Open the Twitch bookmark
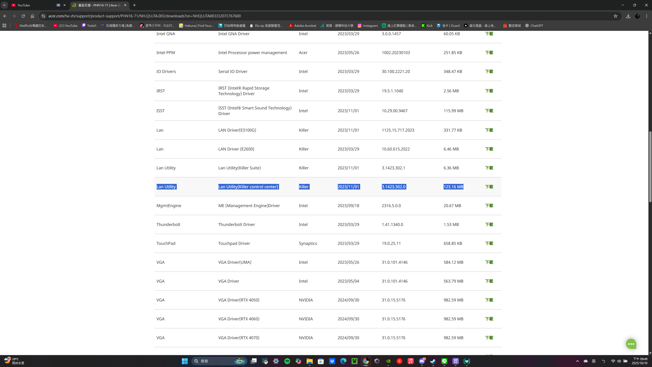Viewport: 652px width, 367px height. point(89,26)
